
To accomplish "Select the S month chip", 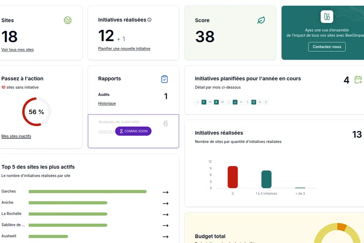I will [x=247, y=102].
